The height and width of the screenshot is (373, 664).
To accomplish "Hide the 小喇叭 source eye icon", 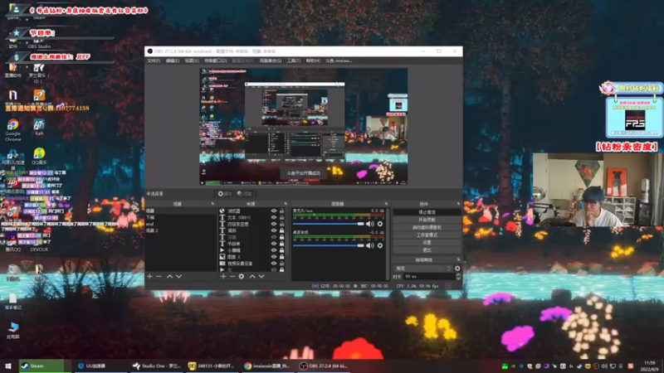I will tap(274, 250).
